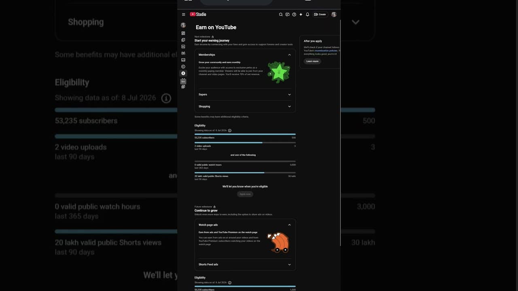518x291 pixels.
Task: Open the Audio library sidebar icon
Action: 183,86
